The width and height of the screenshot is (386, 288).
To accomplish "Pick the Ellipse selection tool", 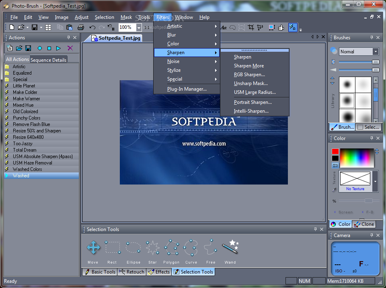I will [133, 248].
